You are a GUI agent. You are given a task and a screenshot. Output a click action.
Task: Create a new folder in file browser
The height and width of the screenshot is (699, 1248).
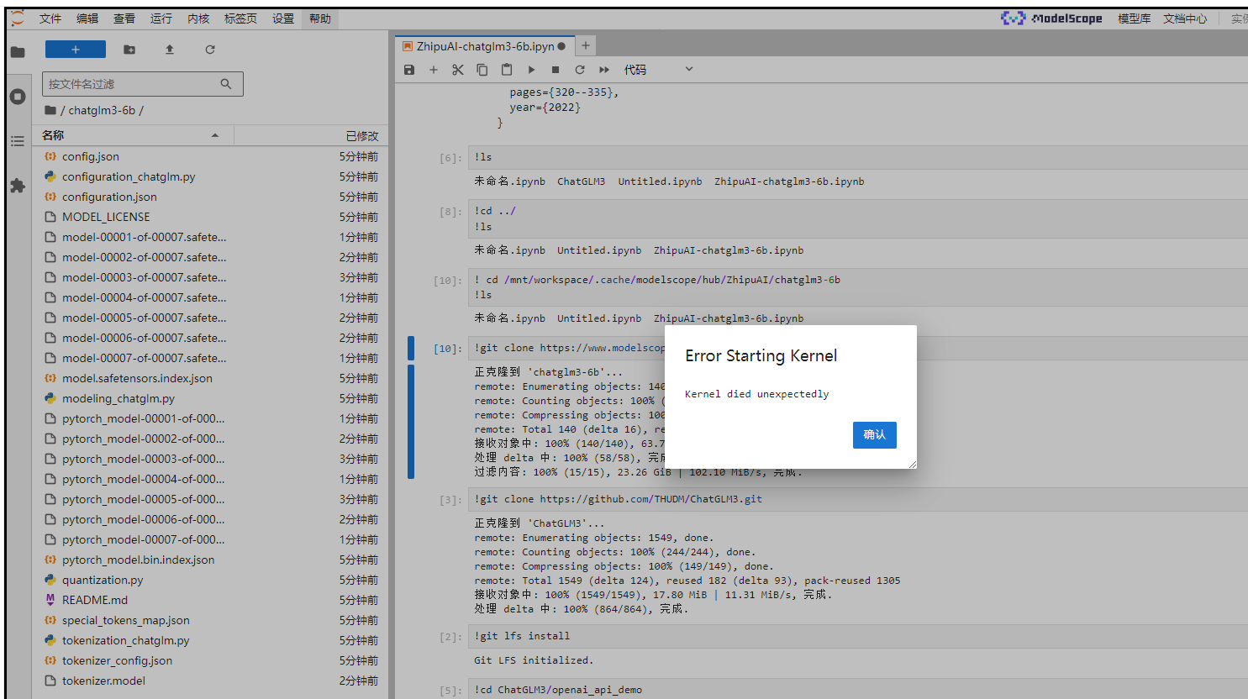[129, 50]
